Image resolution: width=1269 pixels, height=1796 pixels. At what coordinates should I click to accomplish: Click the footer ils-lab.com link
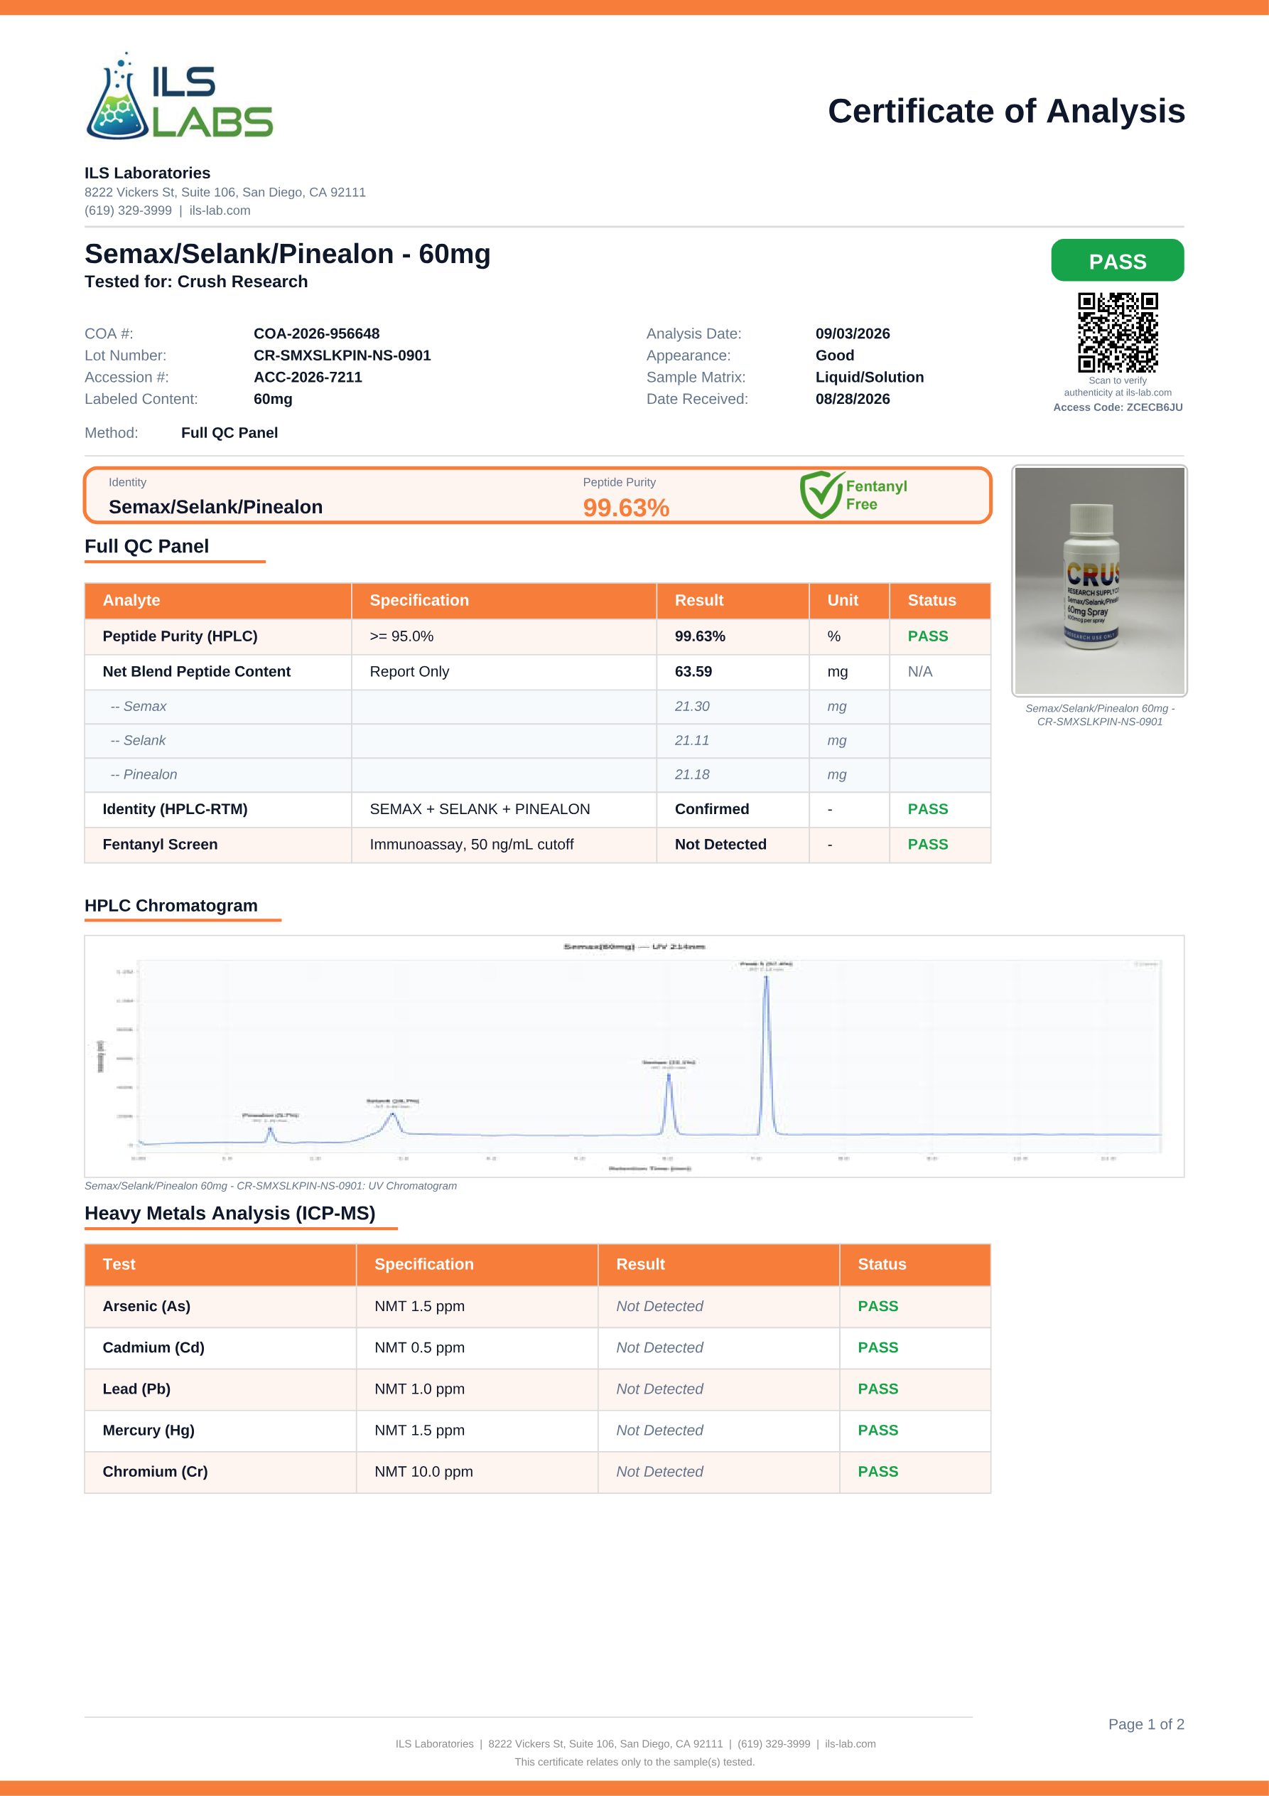point(850,1743)
